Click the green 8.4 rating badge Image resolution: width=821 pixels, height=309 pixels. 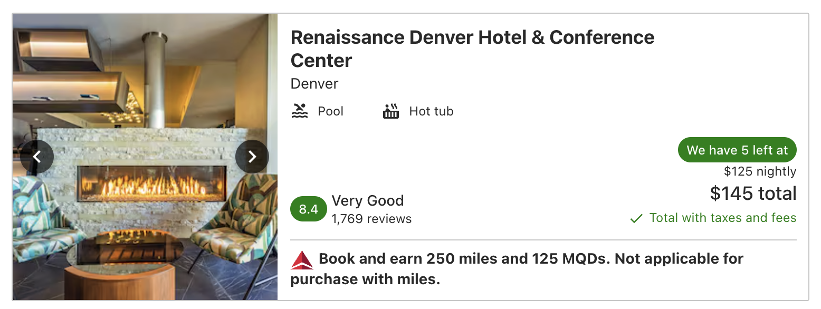pos(308,209)
